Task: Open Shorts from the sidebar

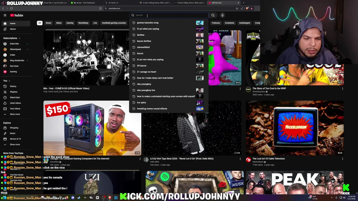Action: (x=15, y=29)
